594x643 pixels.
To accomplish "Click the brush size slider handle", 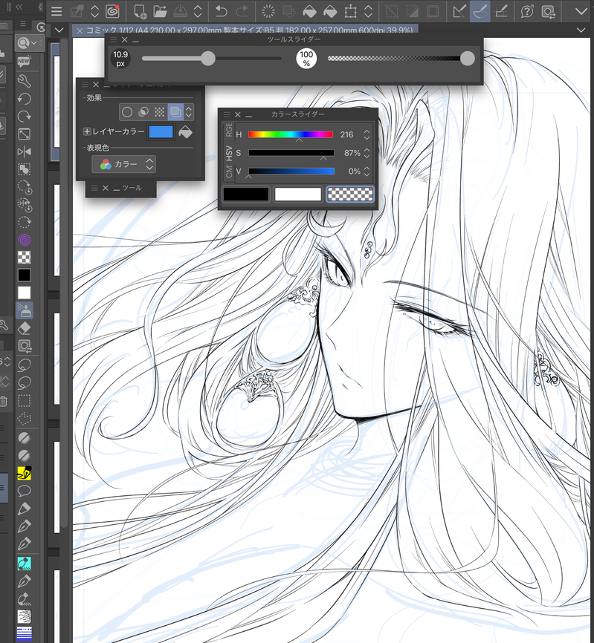I will coord(208,59).
